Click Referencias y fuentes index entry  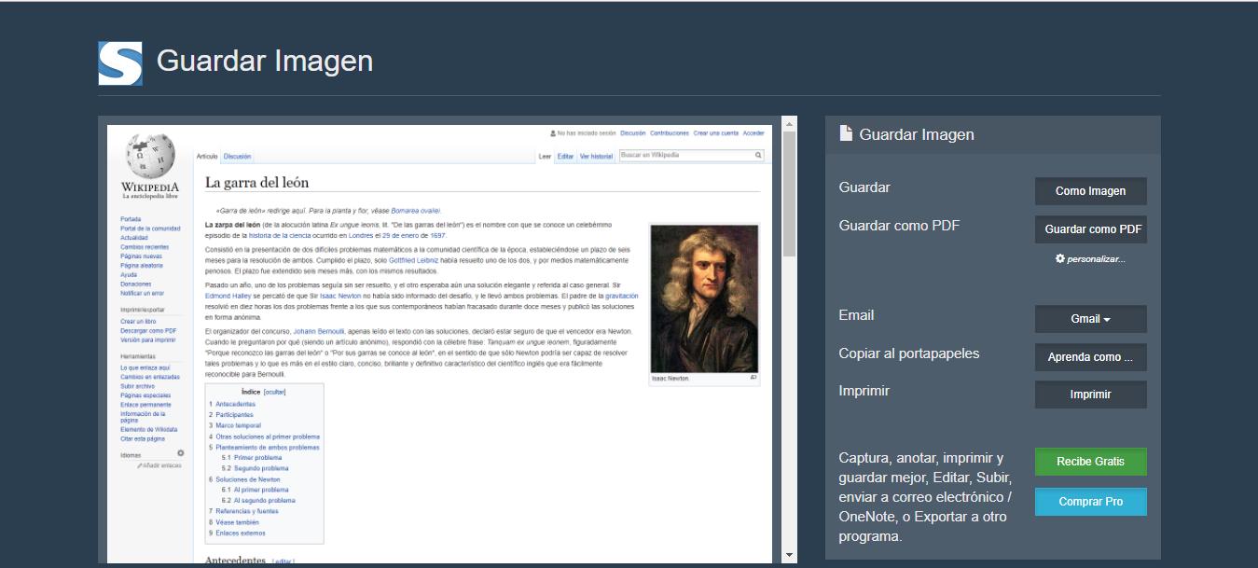(x=246, y=512)
